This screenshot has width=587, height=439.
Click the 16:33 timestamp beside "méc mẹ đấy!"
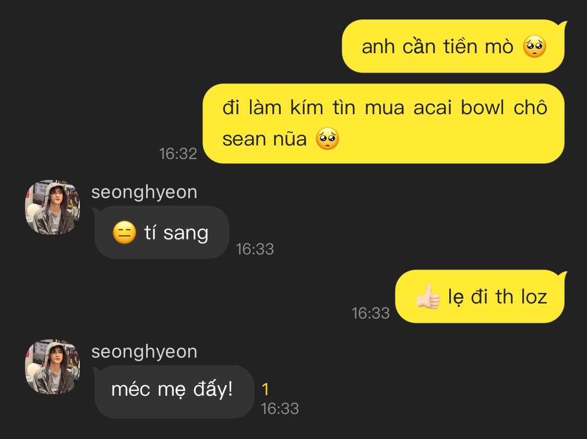[x=280, y=409]
